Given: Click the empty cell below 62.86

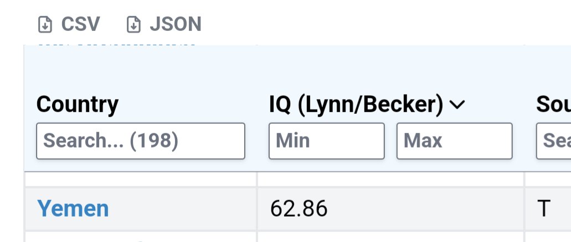Looking at the screenshot, I should (391, 237).
